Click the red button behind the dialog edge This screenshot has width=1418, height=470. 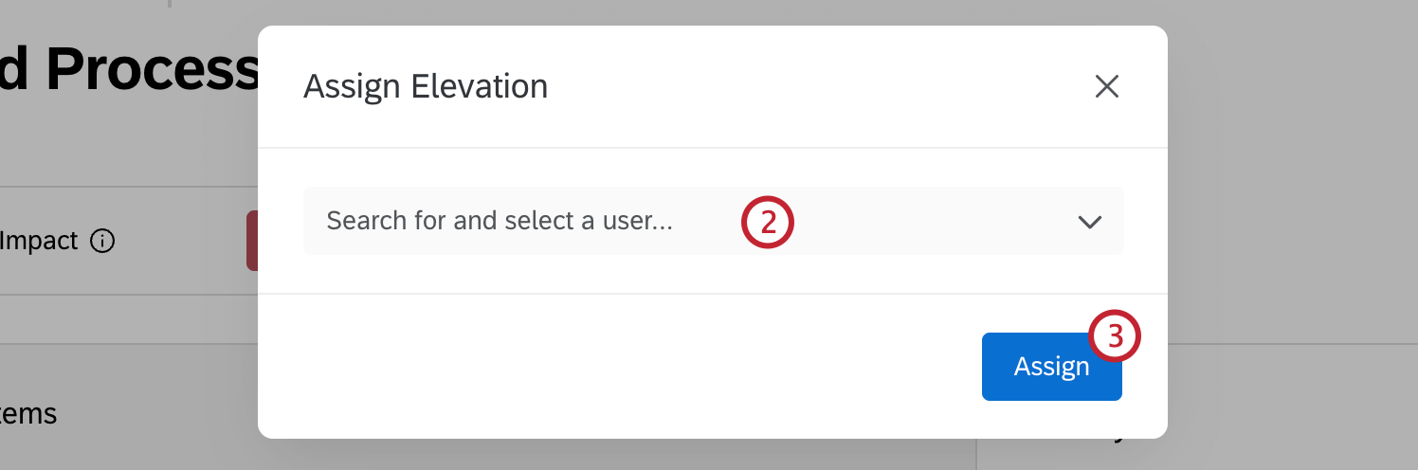coord(252,241)
